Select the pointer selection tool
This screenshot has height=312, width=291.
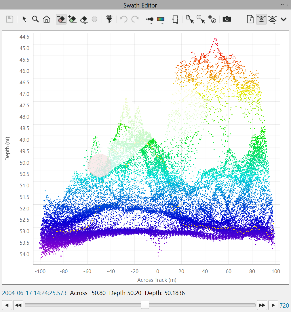pyautogui.click(x=24, y=19)
